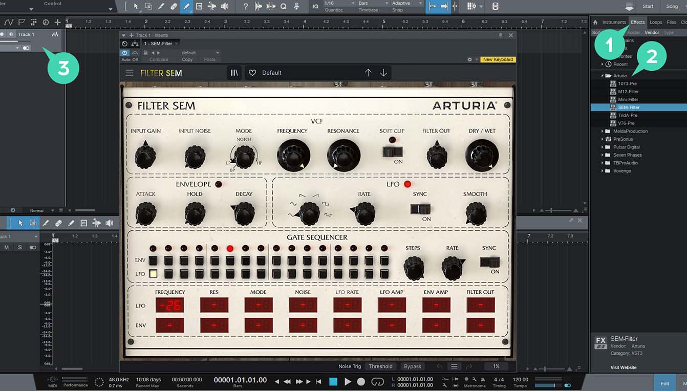Sort the browser by Type

click(x=669, y=32)
